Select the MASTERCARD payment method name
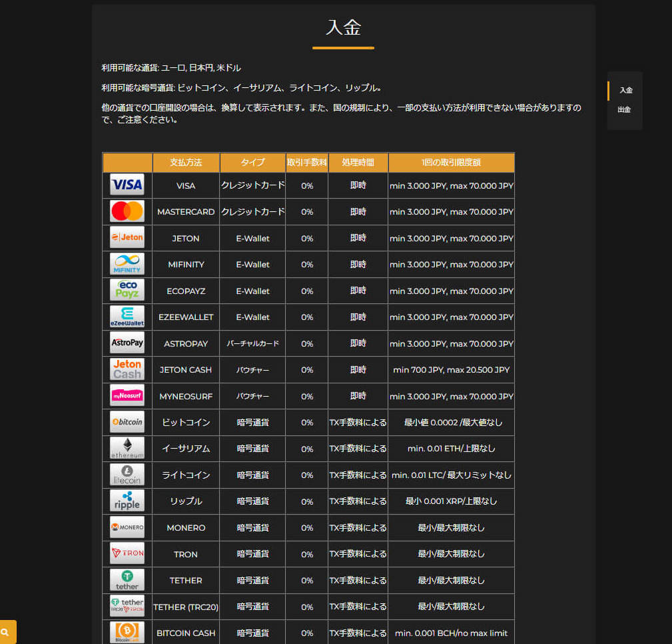The image size is (672, 644). [x=186, y=212]
